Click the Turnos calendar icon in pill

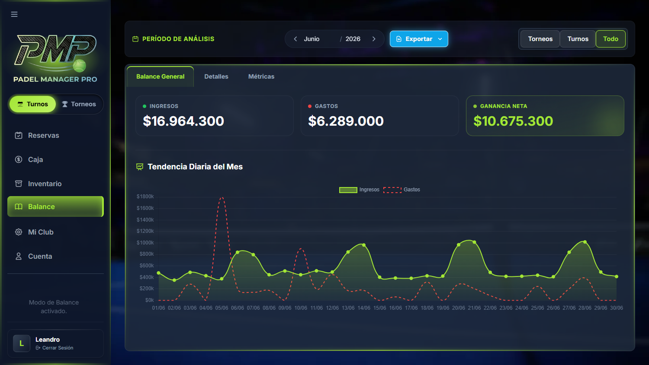click(x=20, y=104)
